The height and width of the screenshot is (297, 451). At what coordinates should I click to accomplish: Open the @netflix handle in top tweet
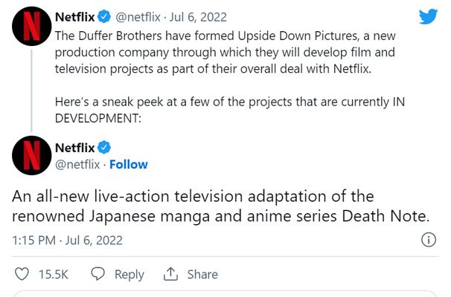138,17
